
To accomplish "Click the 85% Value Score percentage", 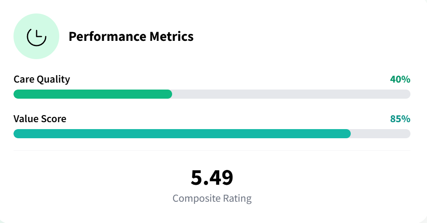I will (400, 119).
